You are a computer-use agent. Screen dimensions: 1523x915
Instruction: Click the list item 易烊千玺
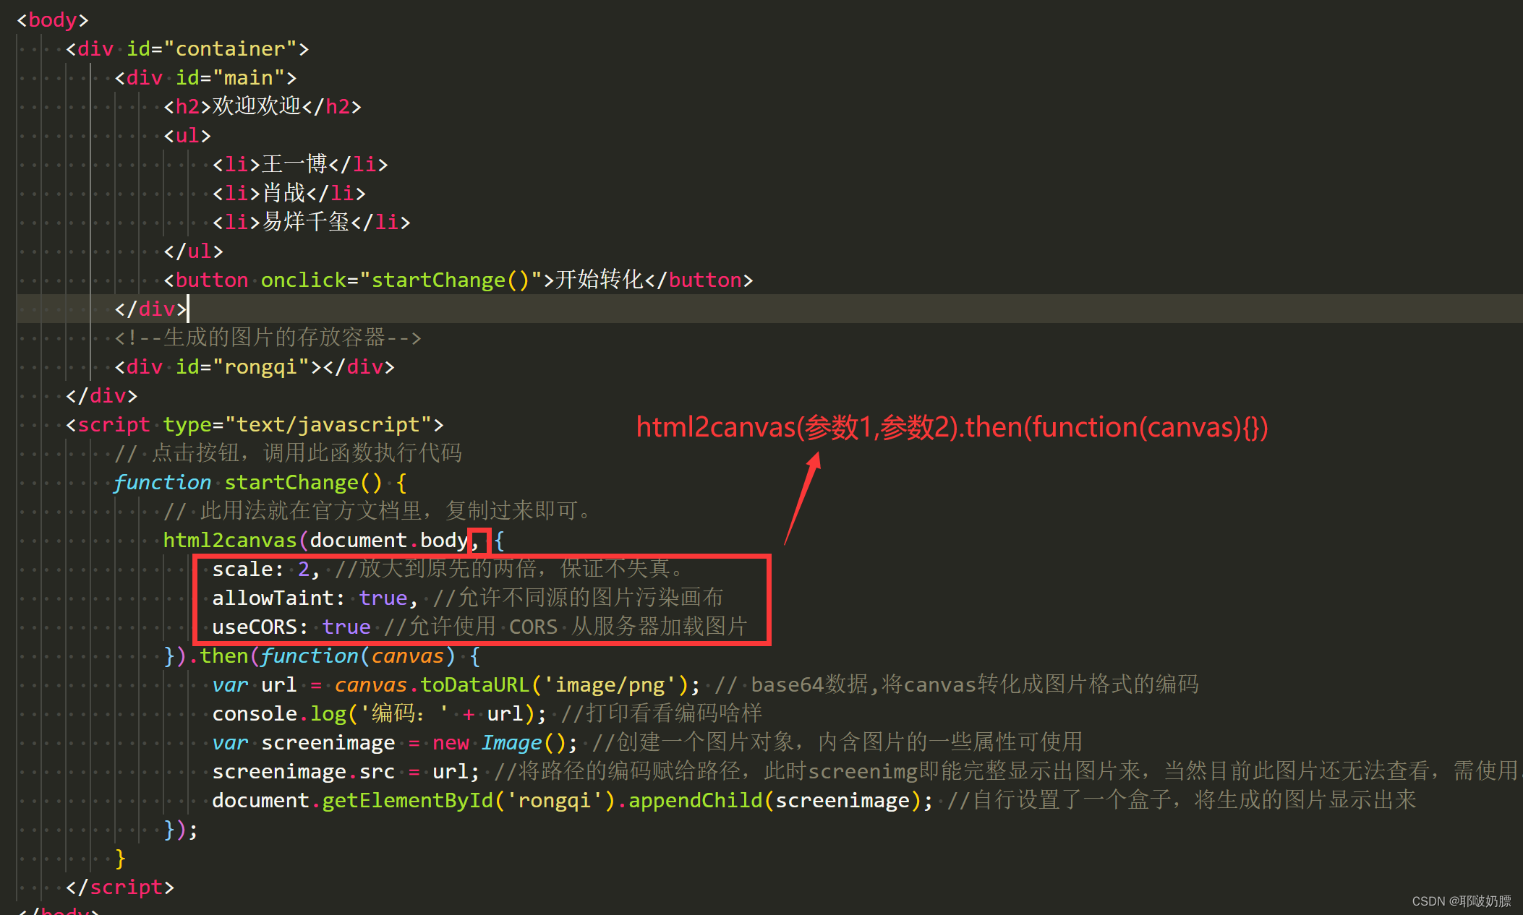coord(311,222)
